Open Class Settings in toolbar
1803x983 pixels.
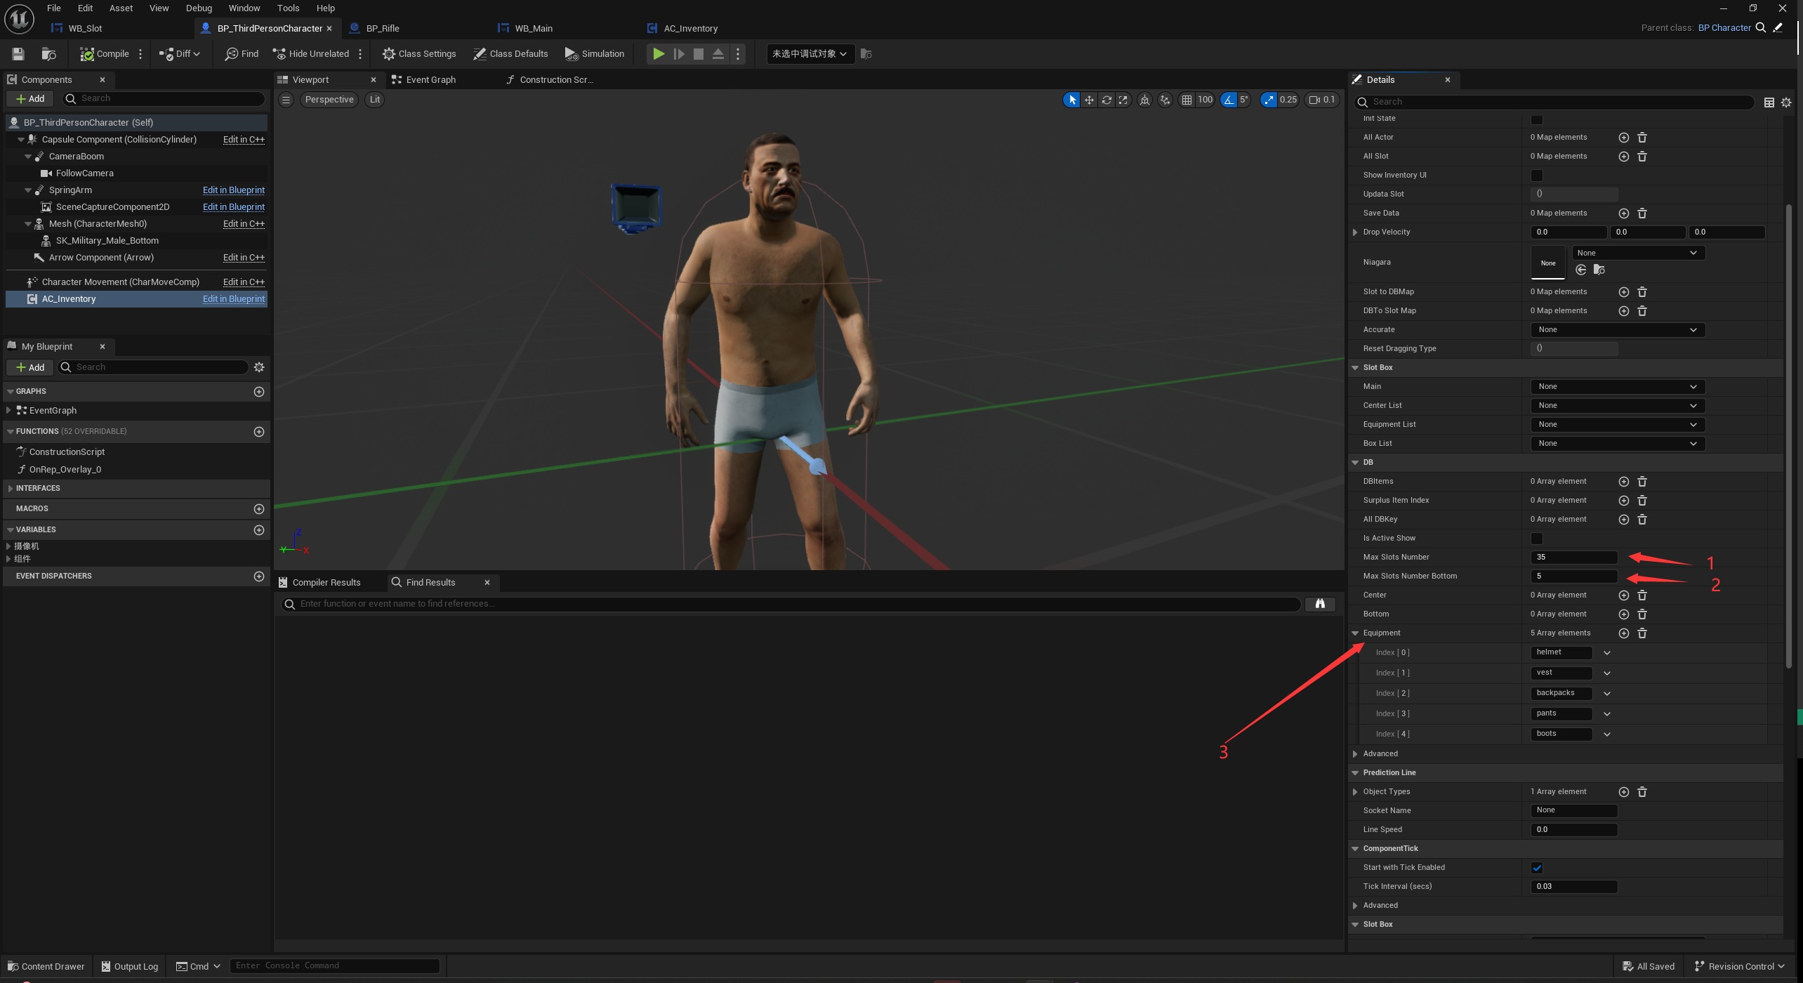point(419,54)
